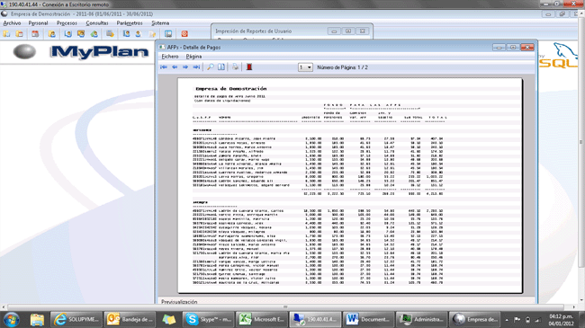The image size is (585, 328).
Task: Click the sticky notes icon in the taskbar
Action: 169,319
